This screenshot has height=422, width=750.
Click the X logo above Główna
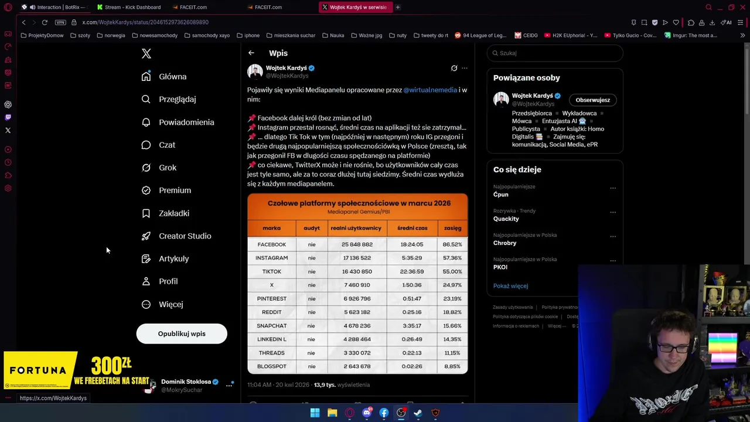tap(146, 53)
